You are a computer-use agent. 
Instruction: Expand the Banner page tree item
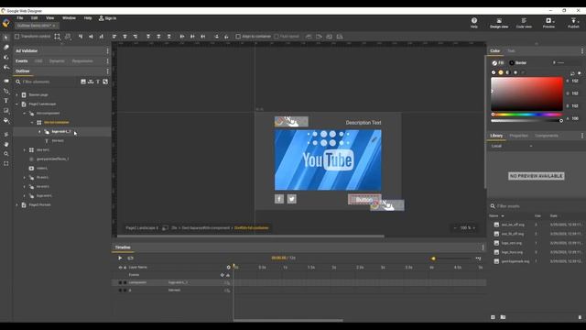coord(16,95)
